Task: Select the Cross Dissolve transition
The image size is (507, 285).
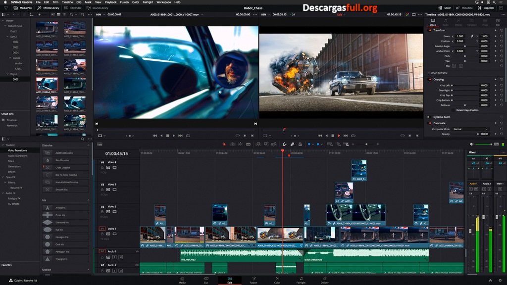Action: click(62, 167)
